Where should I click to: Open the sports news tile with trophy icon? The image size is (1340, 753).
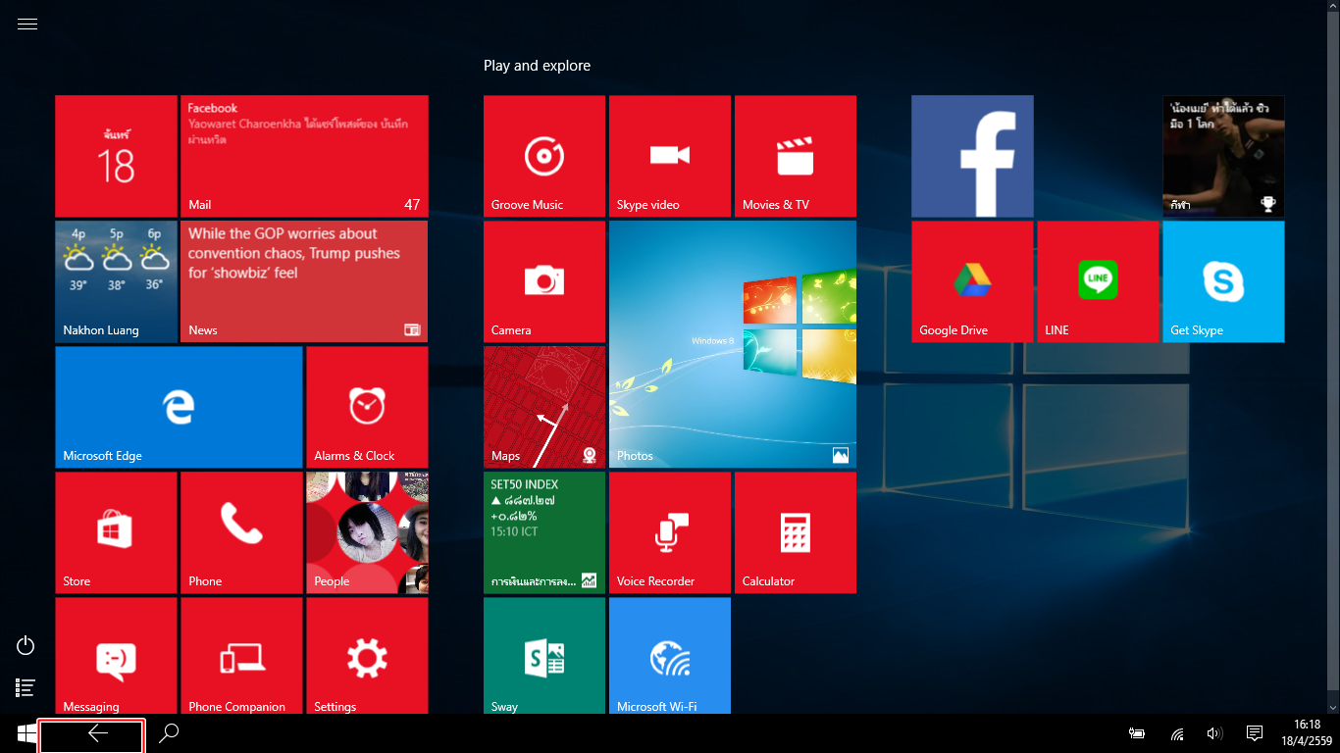[1223, 156]
